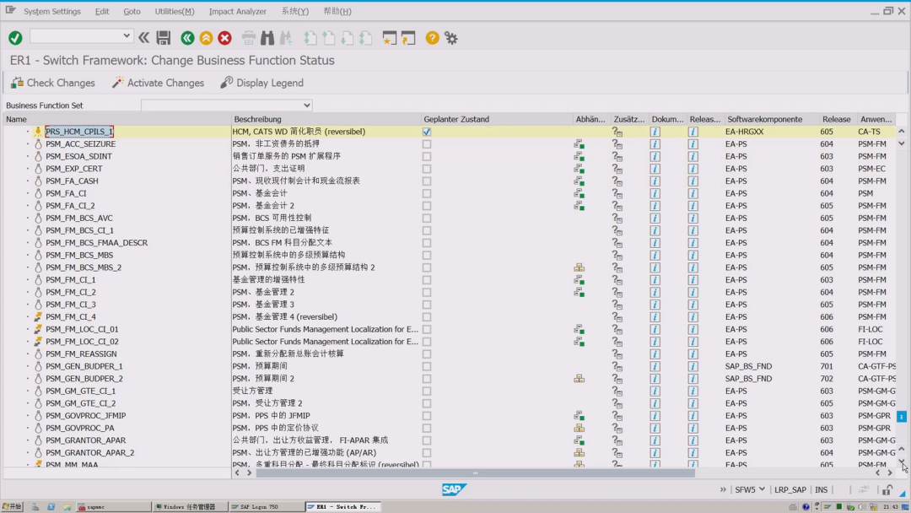911x513 pixels.
Task: Click the double-left chevron beside command field
Action: point(143,38)
